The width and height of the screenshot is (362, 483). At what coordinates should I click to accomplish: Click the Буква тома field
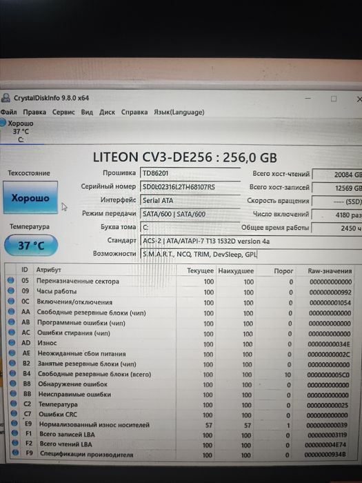click(190, 227)
